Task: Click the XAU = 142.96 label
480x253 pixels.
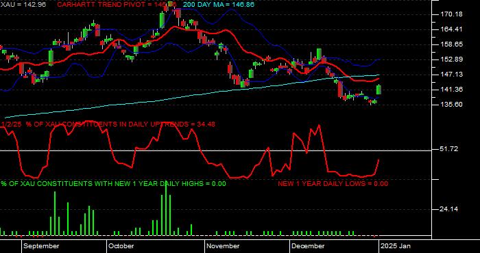Action: click(x=23, y=5)
